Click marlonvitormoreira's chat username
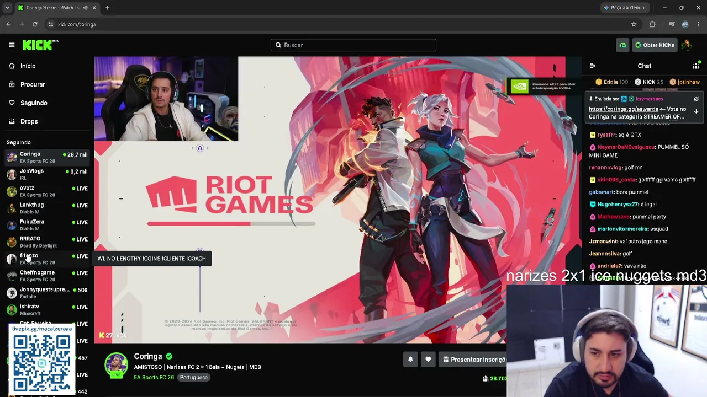 (622, 229)
